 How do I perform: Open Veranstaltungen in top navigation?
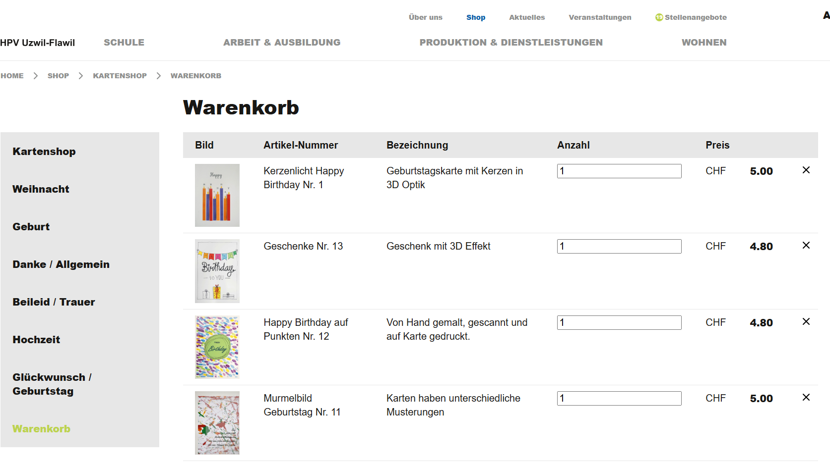pos(600,17)
